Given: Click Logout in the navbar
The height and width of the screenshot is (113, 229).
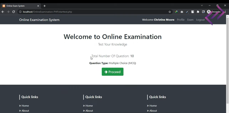Looking at the screenshot, I should (x=200, y=20).
